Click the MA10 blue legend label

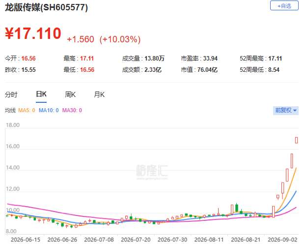pos(49,110)
